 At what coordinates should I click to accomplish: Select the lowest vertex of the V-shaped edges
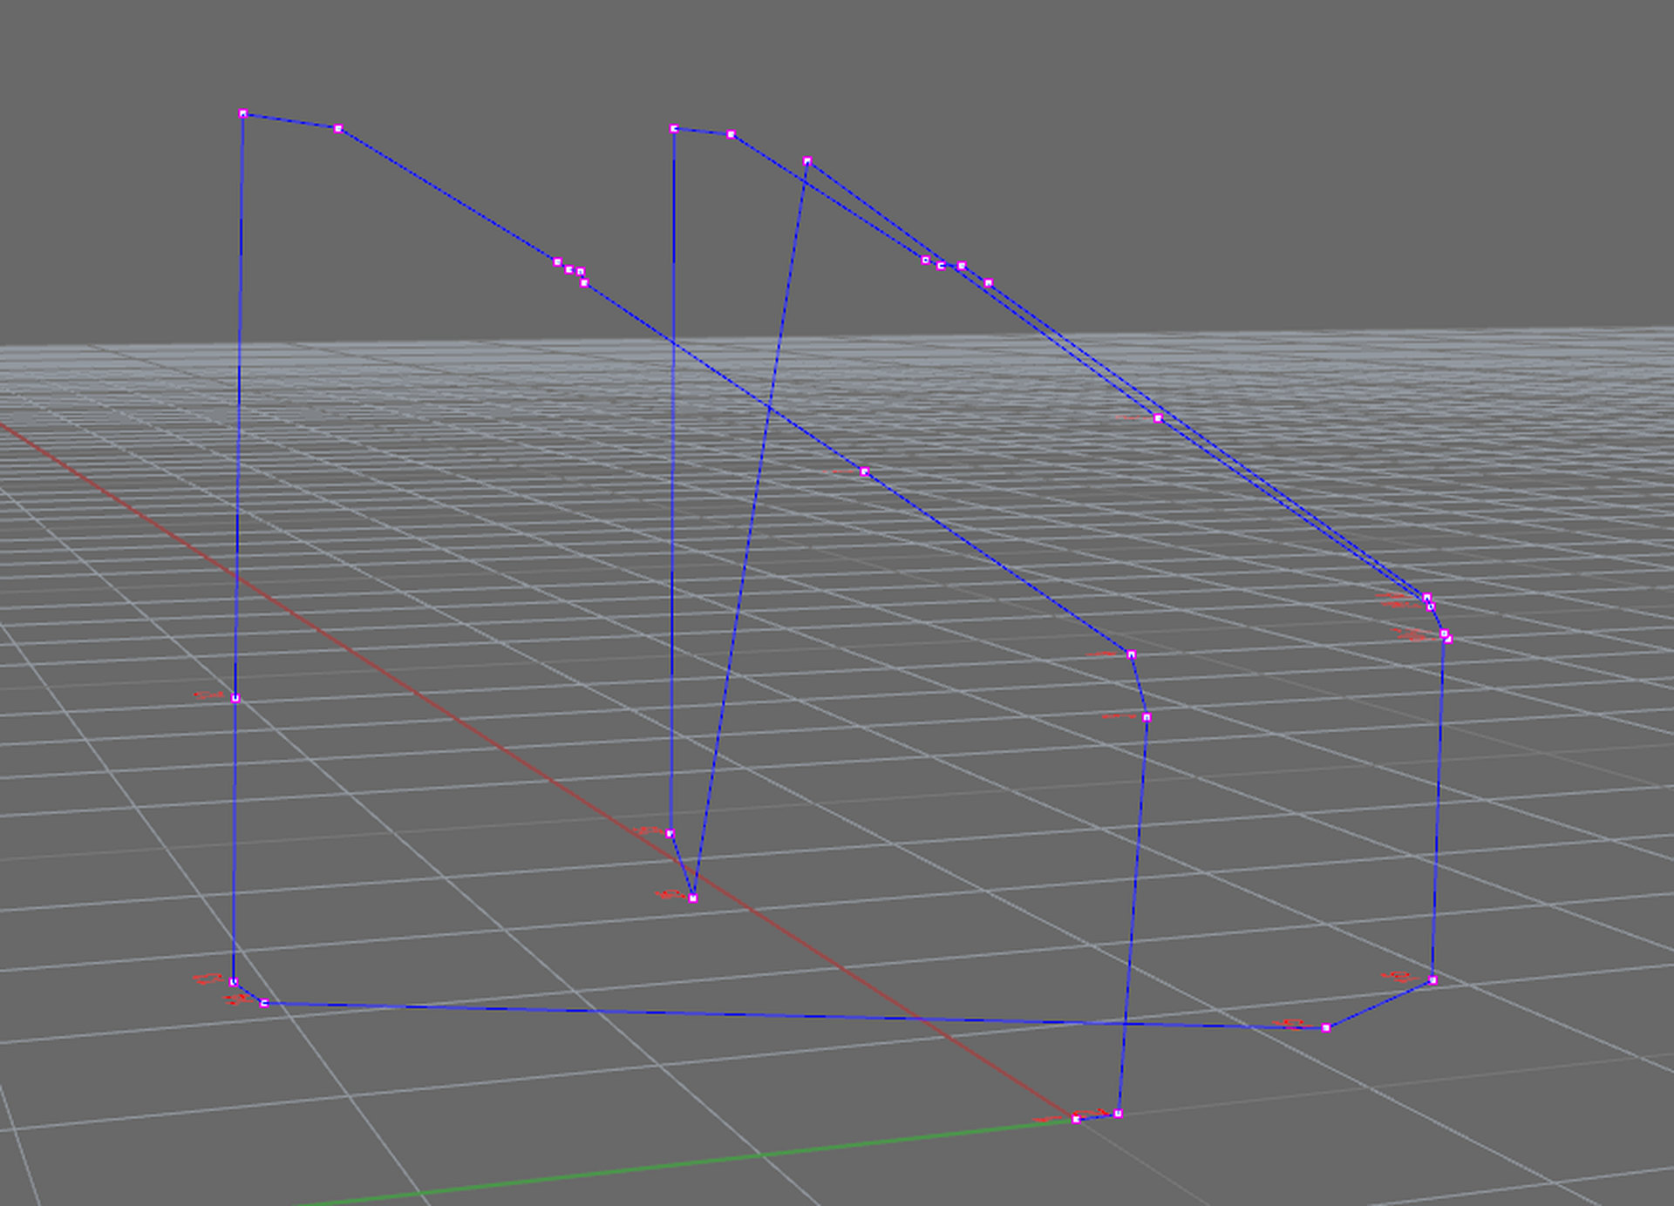[693, 898]
